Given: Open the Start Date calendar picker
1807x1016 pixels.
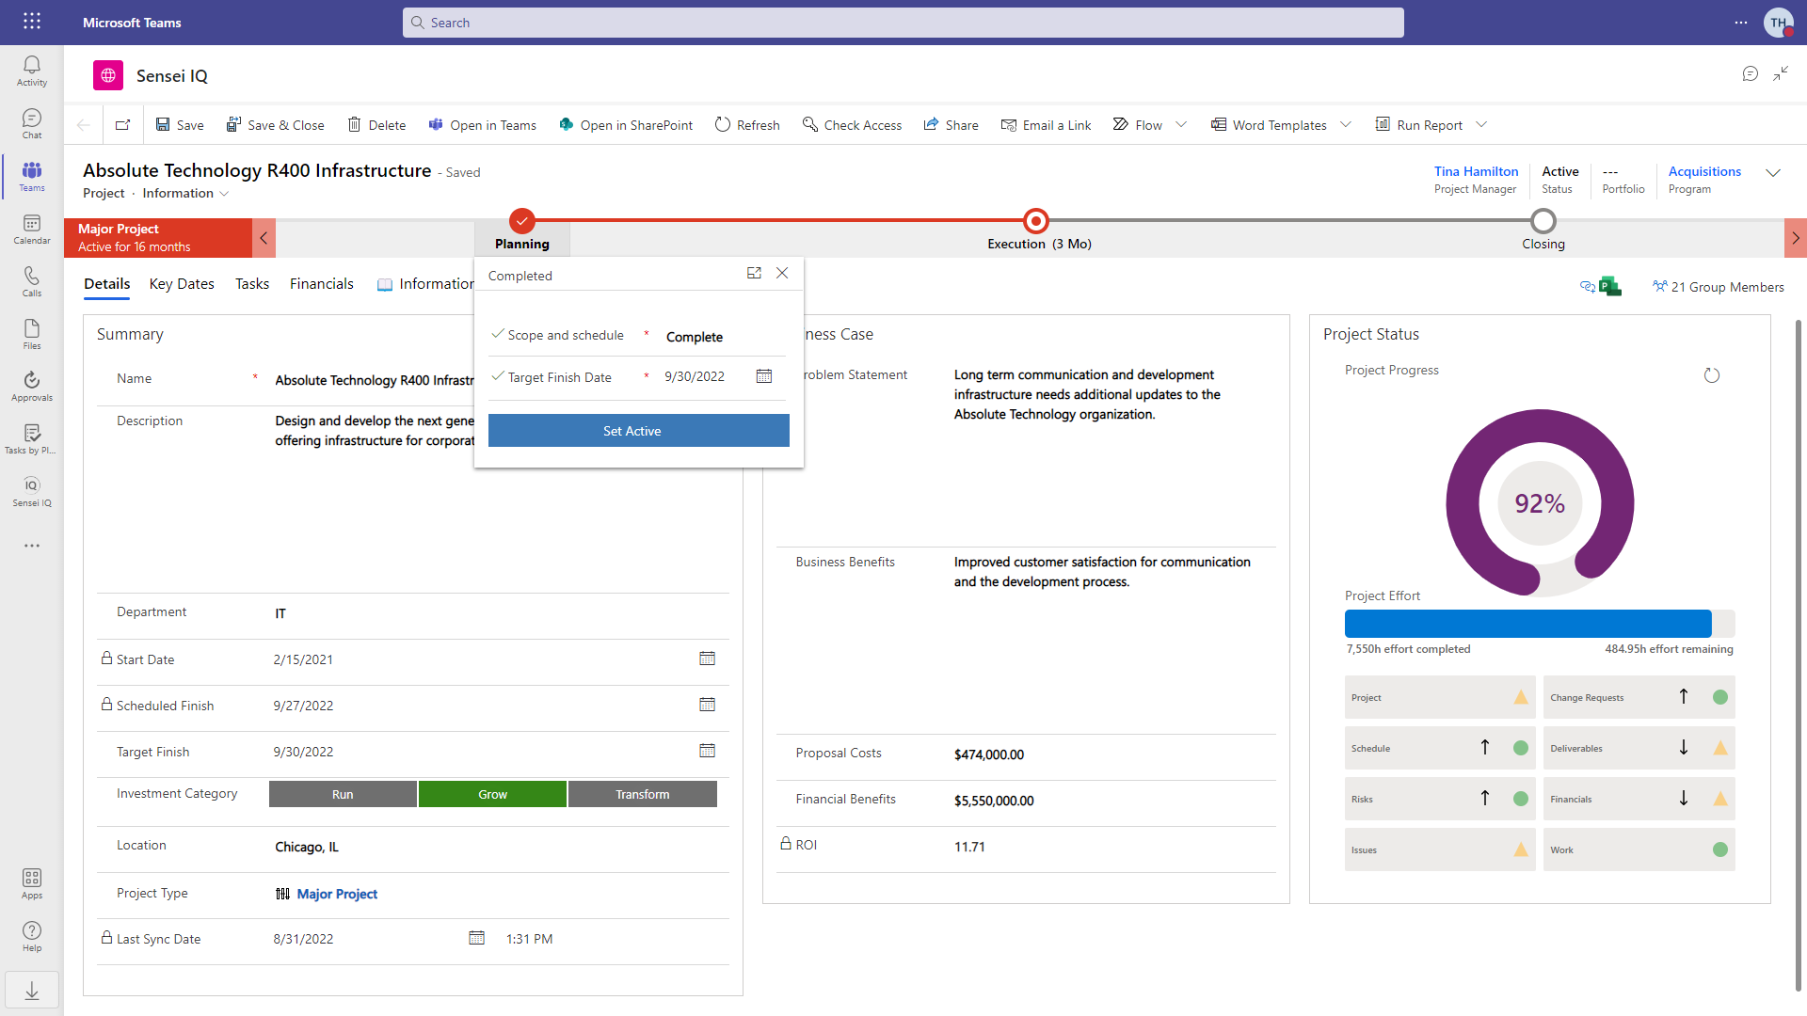Looking at the screenshot, I should pos(708,659).
